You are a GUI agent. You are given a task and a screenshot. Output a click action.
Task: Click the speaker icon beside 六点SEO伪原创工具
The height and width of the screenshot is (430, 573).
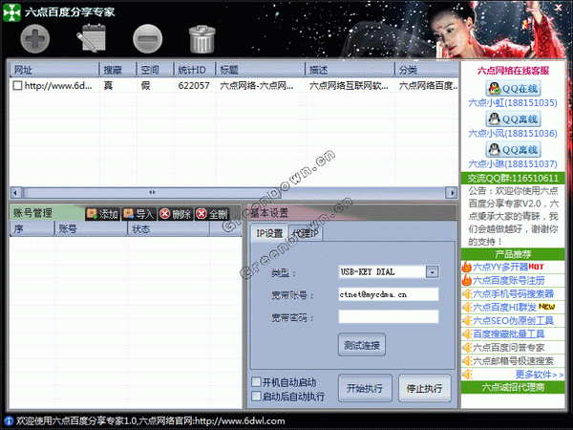467,321
